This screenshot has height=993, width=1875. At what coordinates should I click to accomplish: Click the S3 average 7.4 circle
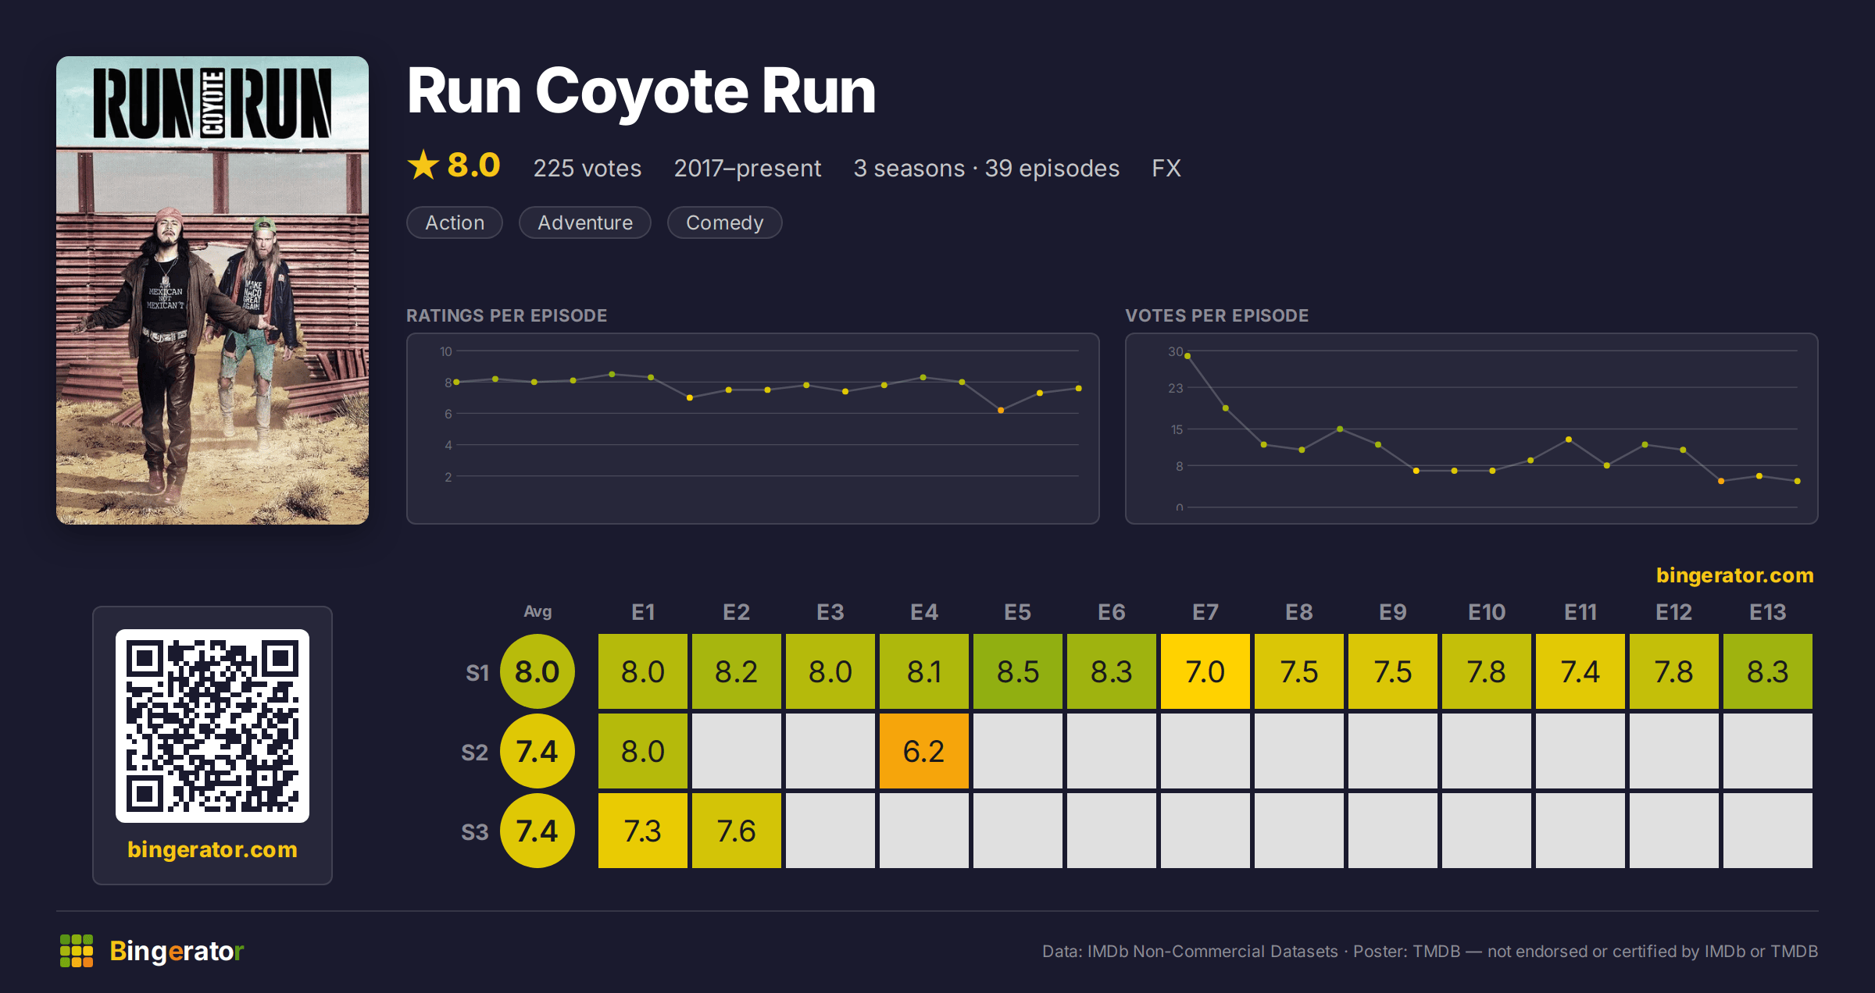537,831
